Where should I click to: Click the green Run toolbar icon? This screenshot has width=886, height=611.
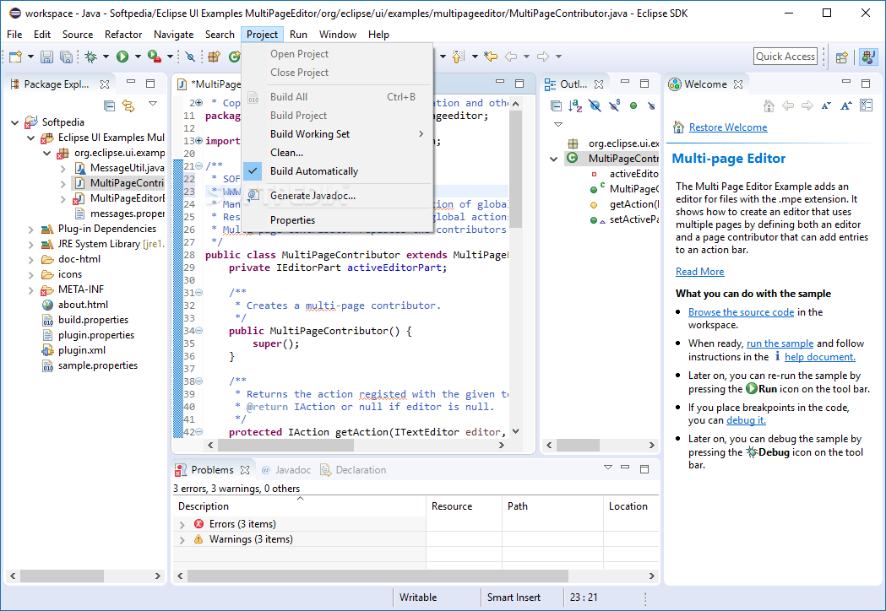[122, 57]
